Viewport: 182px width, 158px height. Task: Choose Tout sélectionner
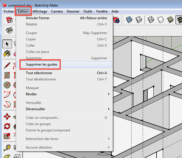(64, 73)
